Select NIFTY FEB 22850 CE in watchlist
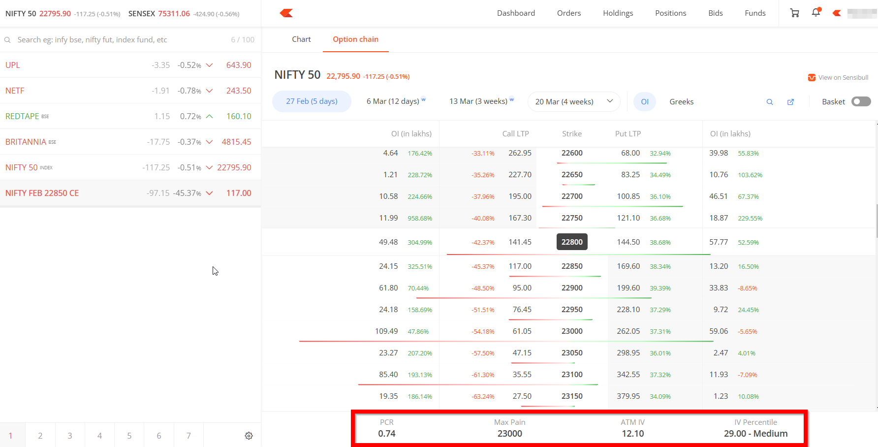The width and height of the screenshot is (878, 447). [x=130, y=193]
